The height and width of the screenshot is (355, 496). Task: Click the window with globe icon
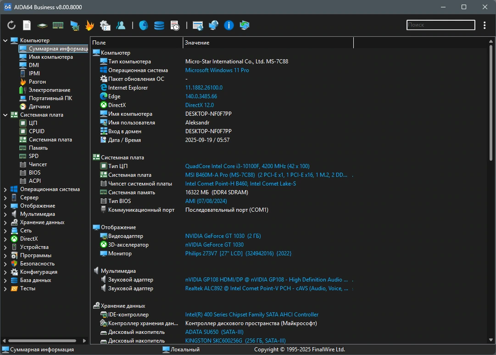[198, 25]
